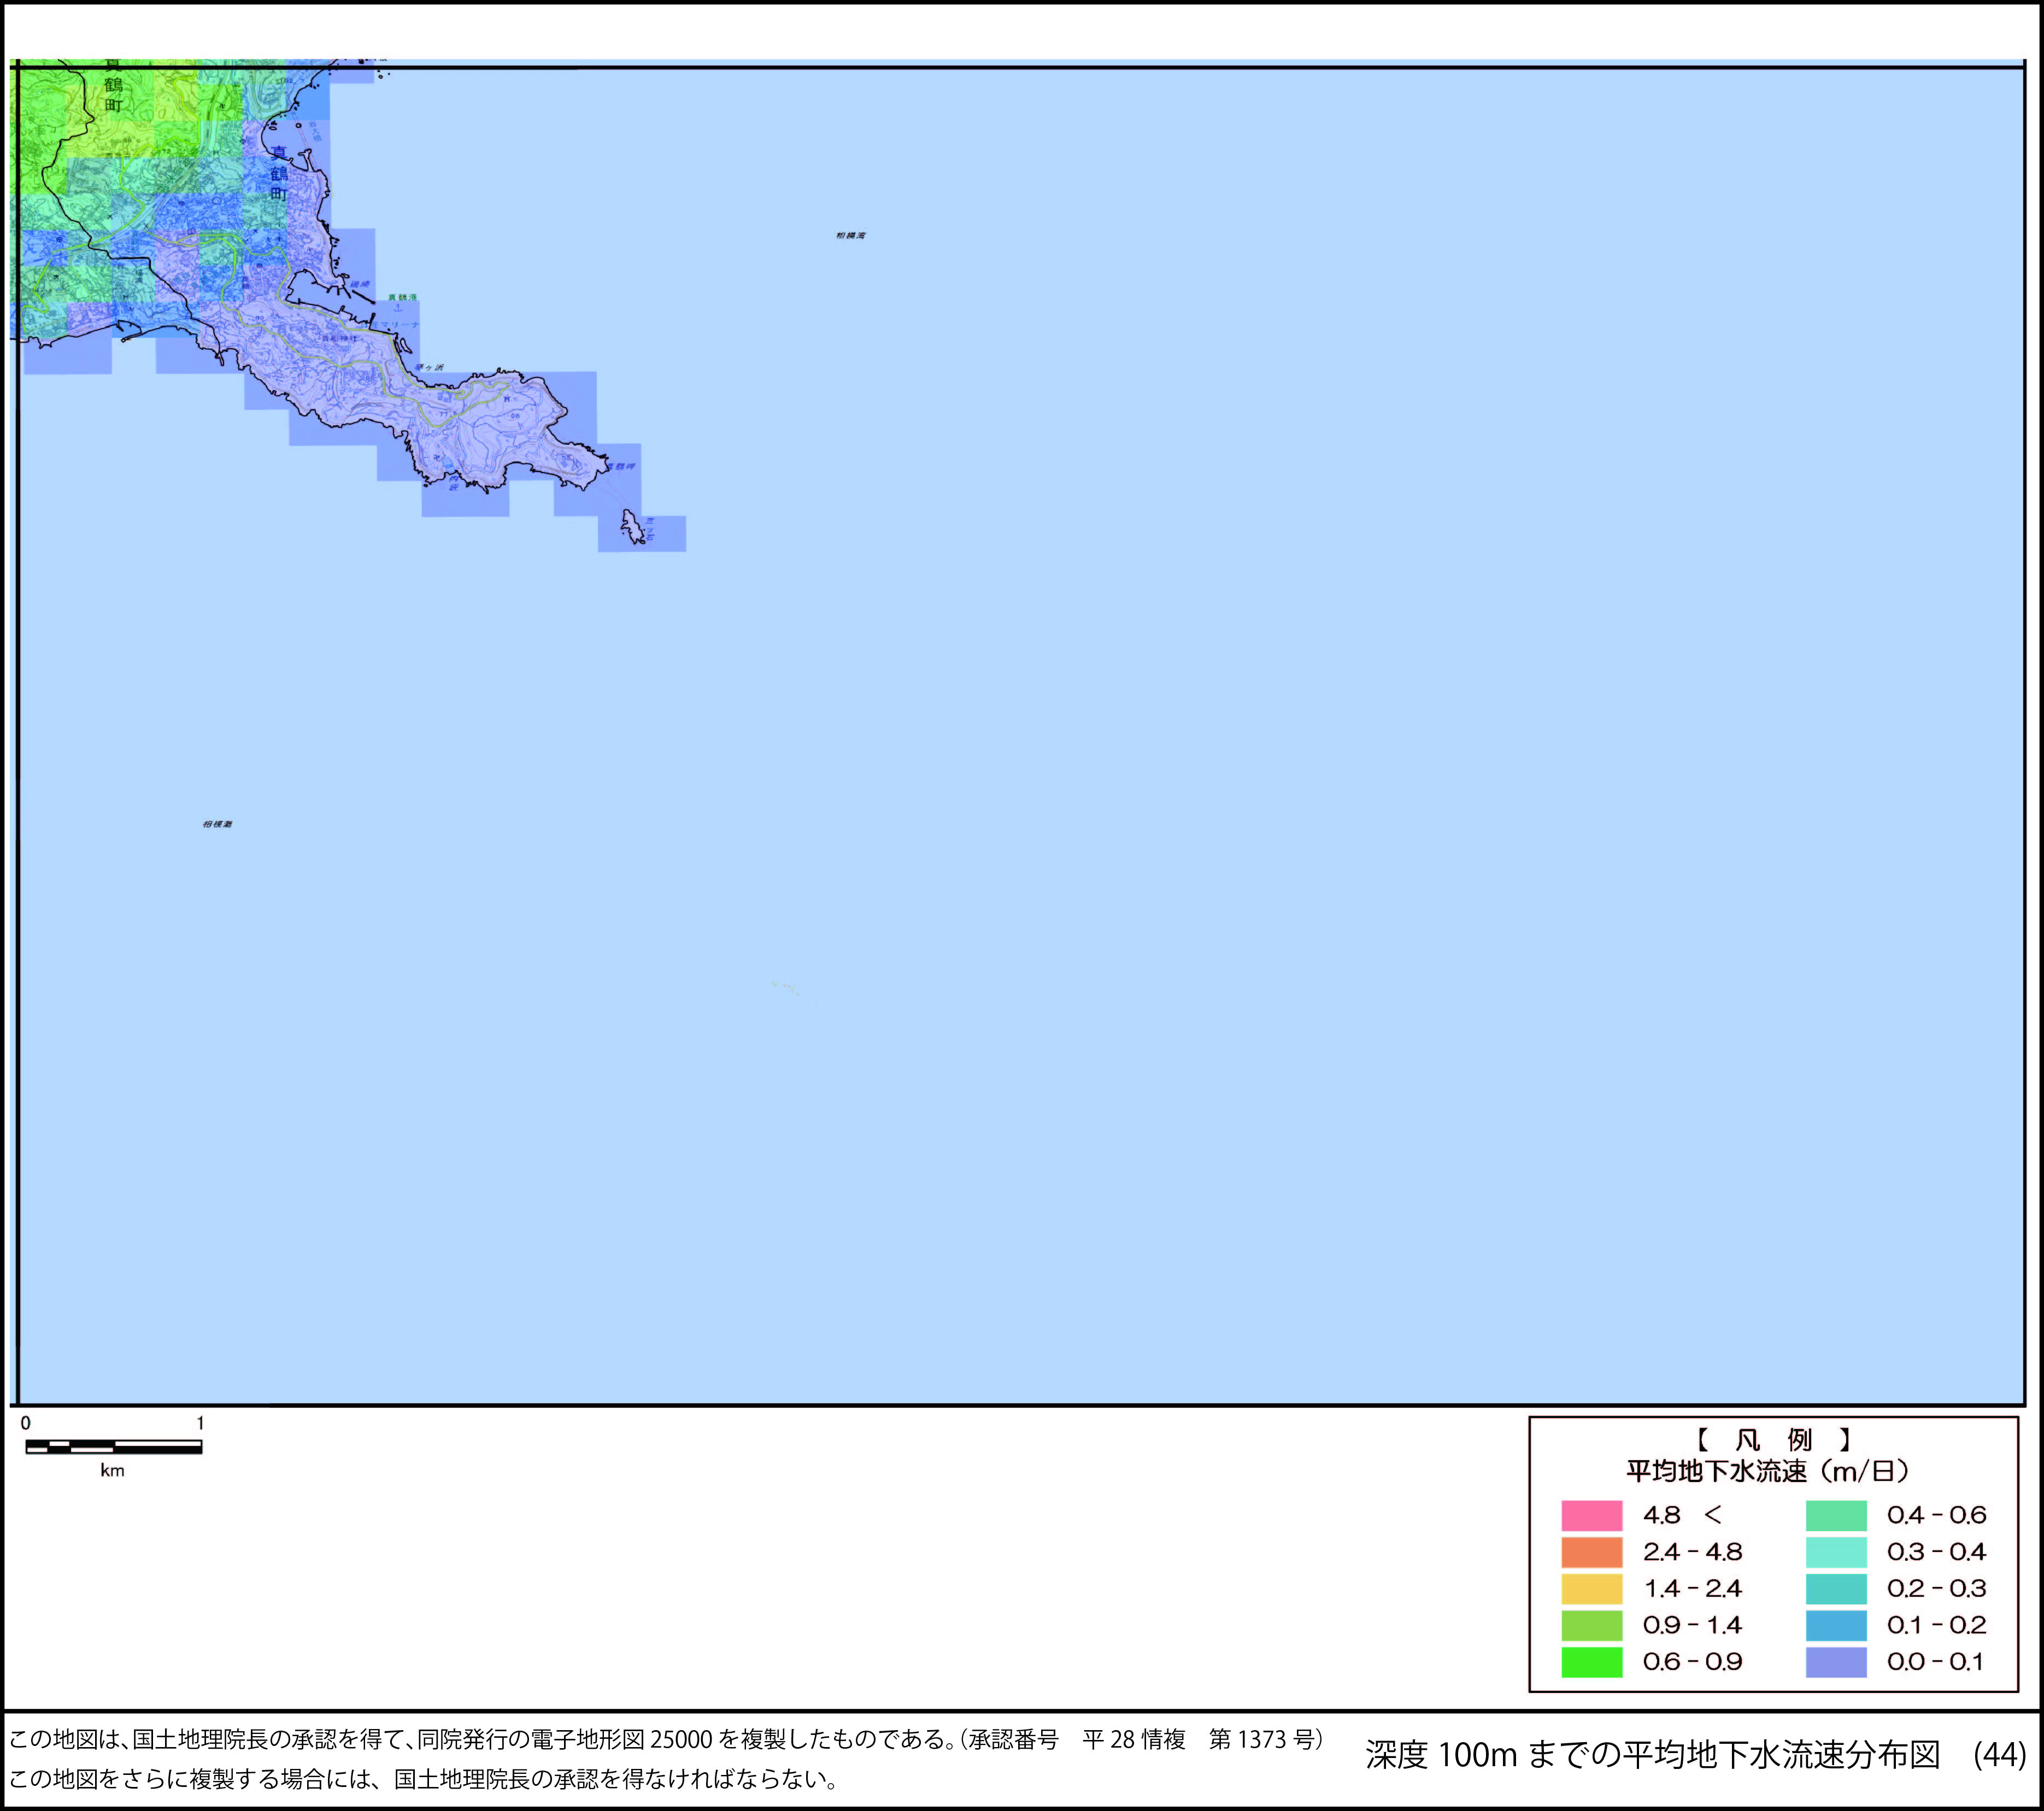The width and height of the screenshot is (2044, 1811).
Task: Click the yellow 1.4 - 2.4 legend swatch
Action: [x=1591, y=1589]
